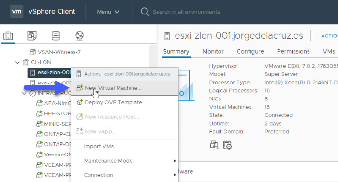The height and width of the screenshot is (182, 338).
Task: Click the first VEEAM-PR VM icon
Action: 39,165
